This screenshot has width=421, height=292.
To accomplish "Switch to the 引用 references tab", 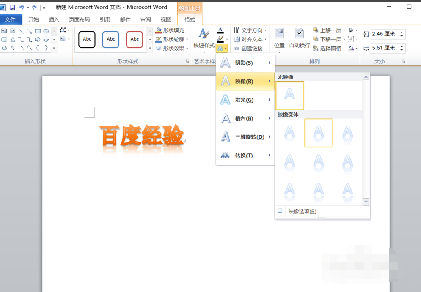I will 105,19.
